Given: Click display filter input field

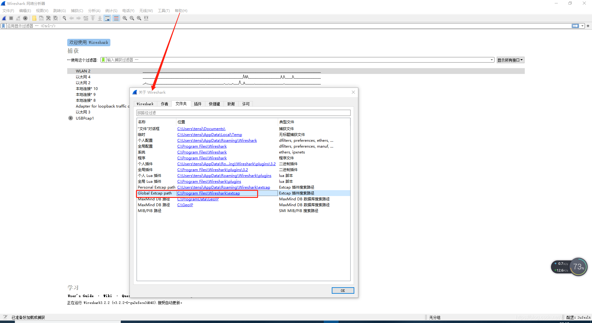Looking at the screenshot, I should tap(289, 26).
